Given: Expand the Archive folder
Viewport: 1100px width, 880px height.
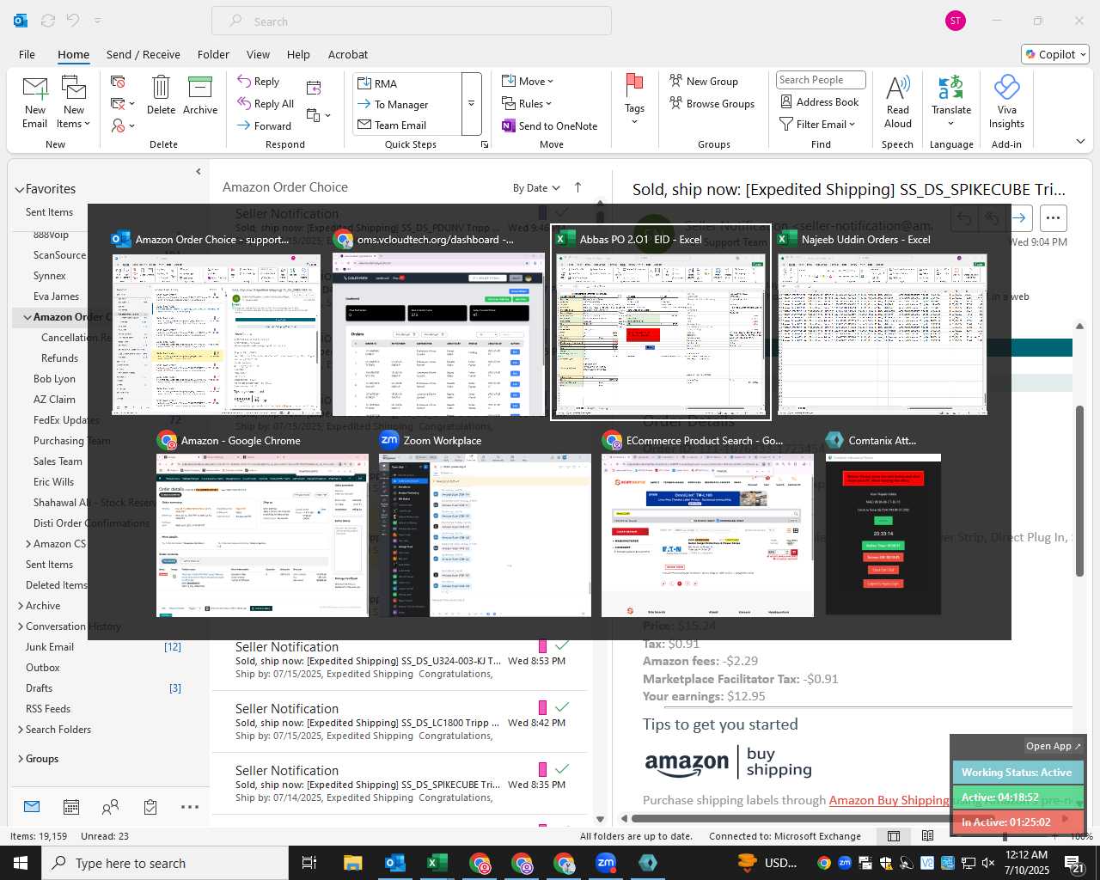Looking at the screenshot, I should 20,606.
